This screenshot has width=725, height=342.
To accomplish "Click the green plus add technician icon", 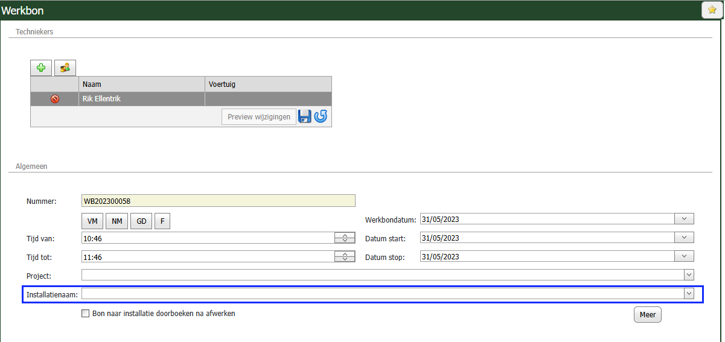I will point(41,68).
